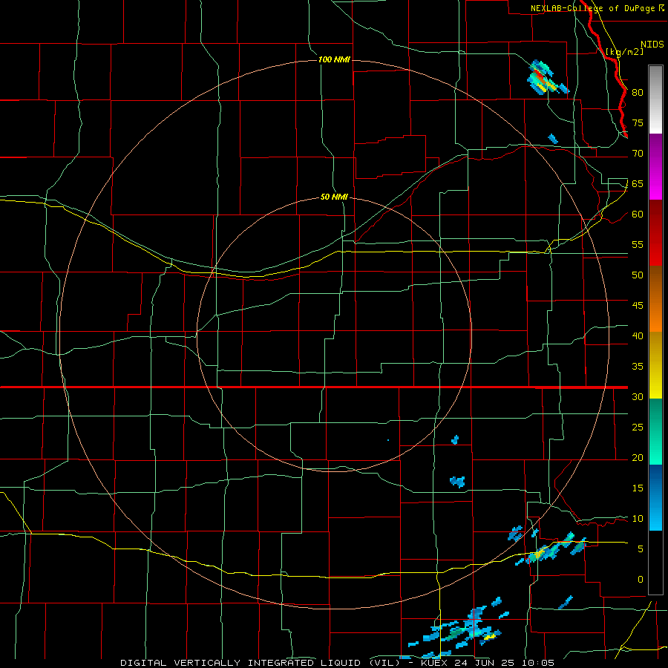Click the 5 value on VIL scale
The image size is (668, 668).
[641, 549]
